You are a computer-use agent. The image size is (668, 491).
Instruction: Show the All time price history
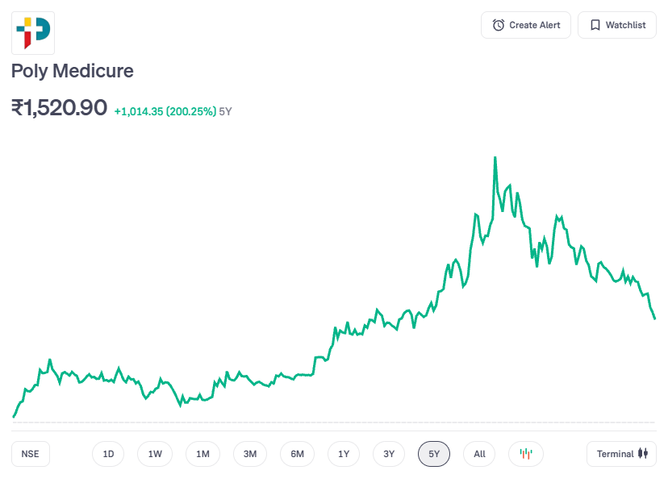[479, 454]
